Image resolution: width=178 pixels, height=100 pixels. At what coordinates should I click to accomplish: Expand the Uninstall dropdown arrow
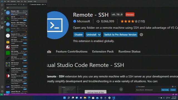pyautogui.click(x=99, y=34)
